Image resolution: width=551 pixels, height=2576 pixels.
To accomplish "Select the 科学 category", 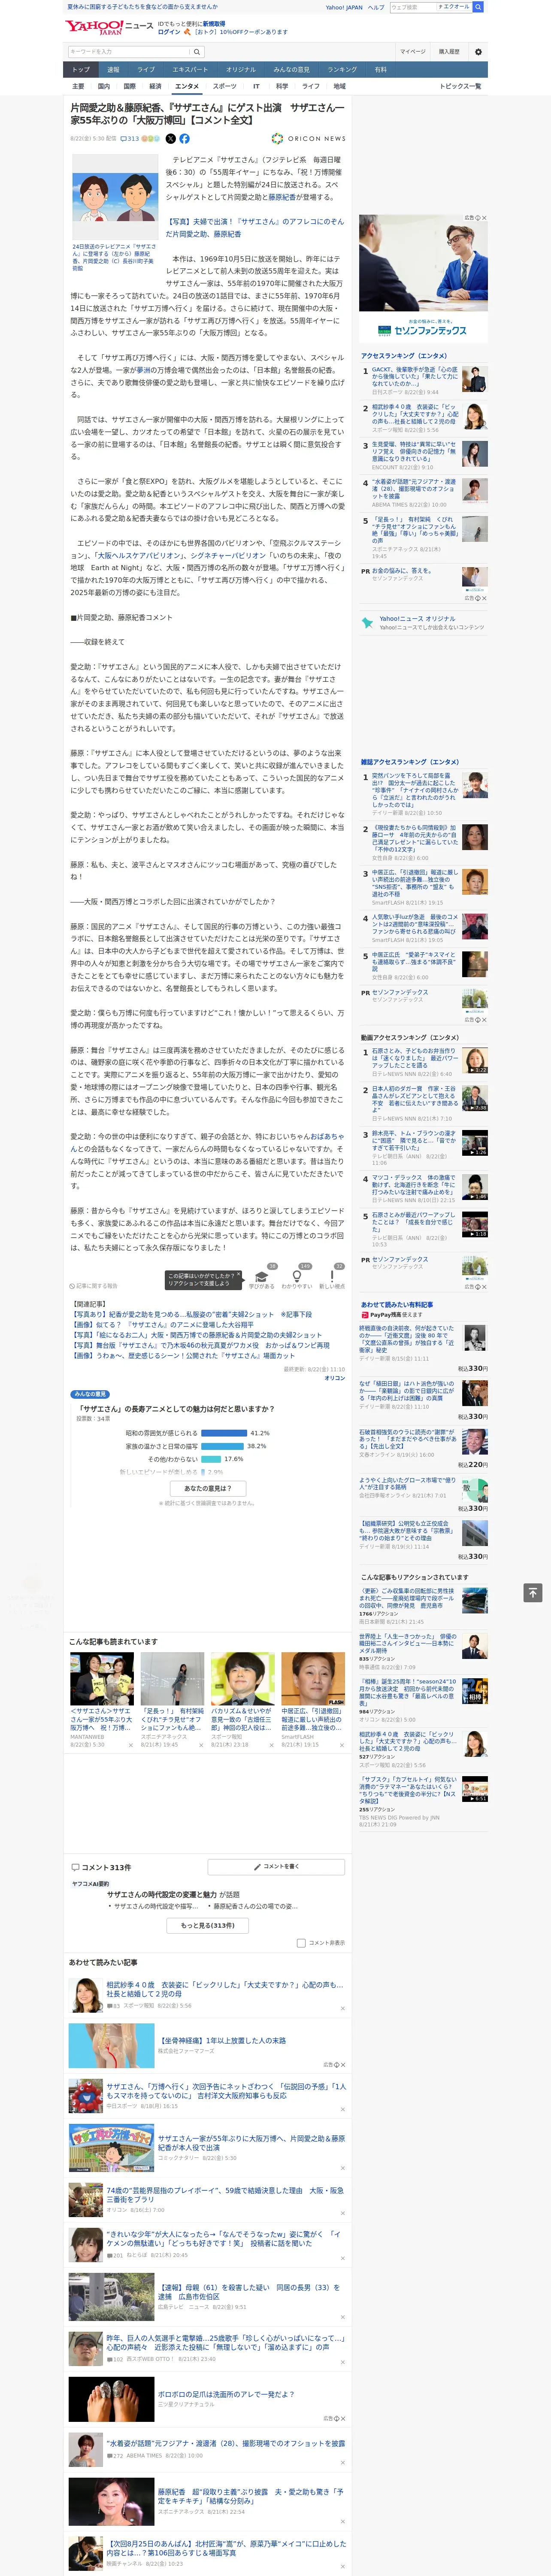I will pyautogui.click(x=282, y=86).
